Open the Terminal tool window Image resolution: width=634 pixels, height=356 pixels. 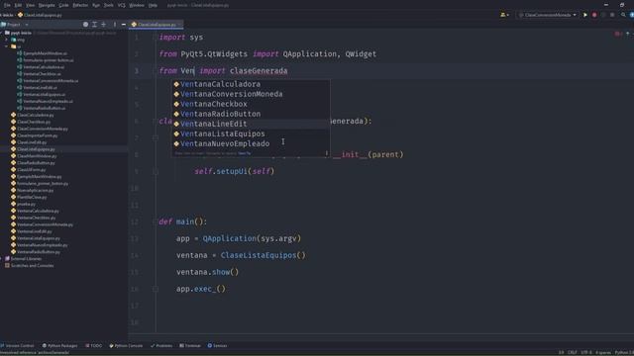click(190, 346)
